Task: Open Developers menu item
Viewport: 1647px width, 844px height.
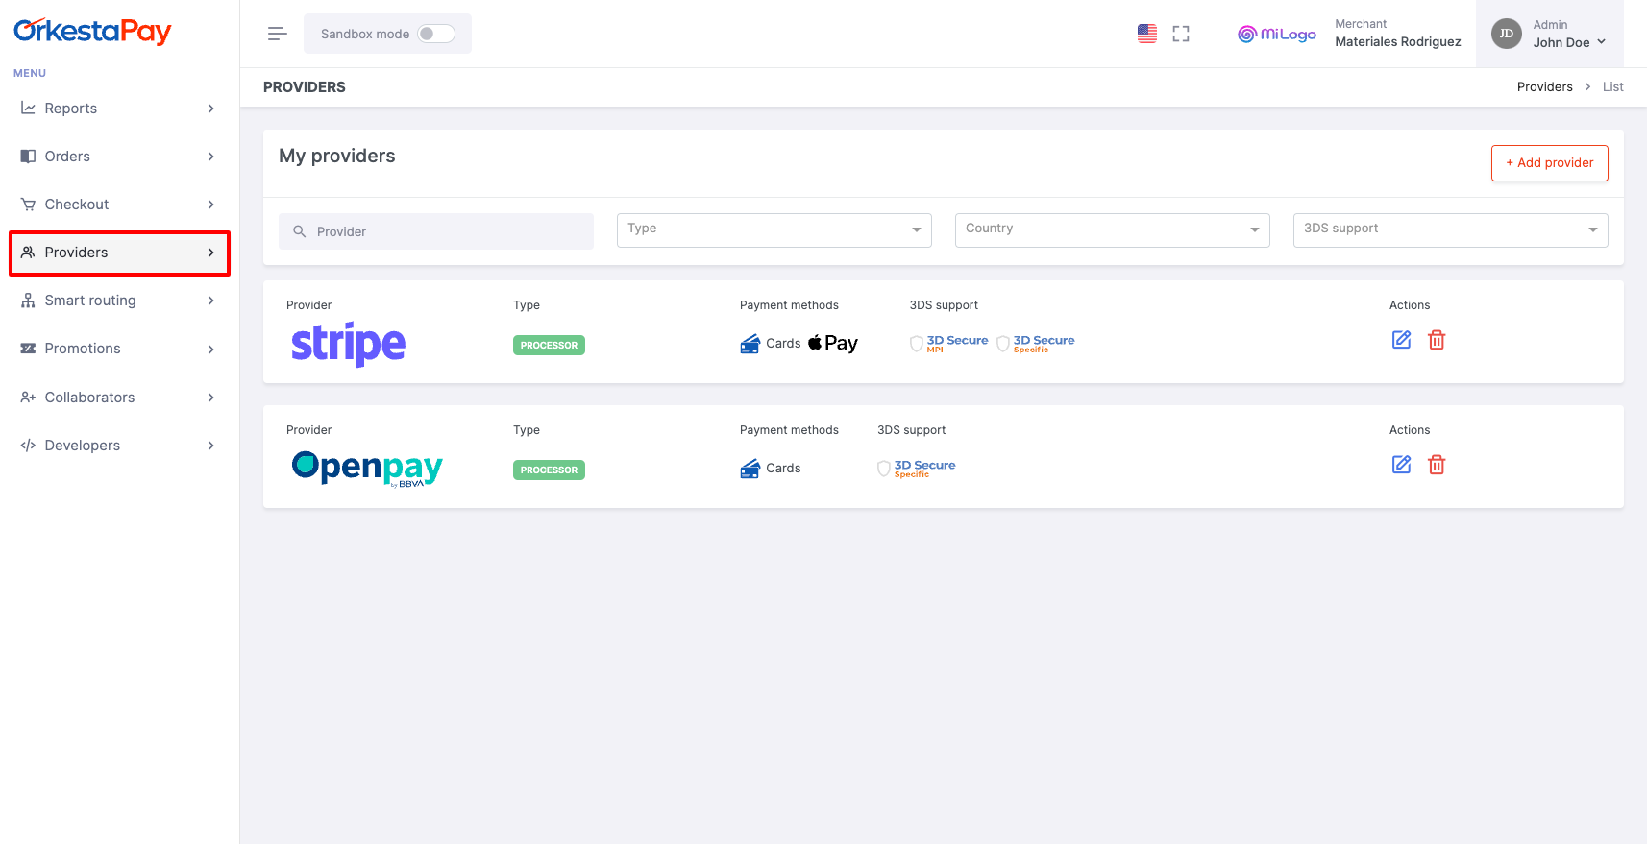Action: pyautogui.click(x=119, y=446)
